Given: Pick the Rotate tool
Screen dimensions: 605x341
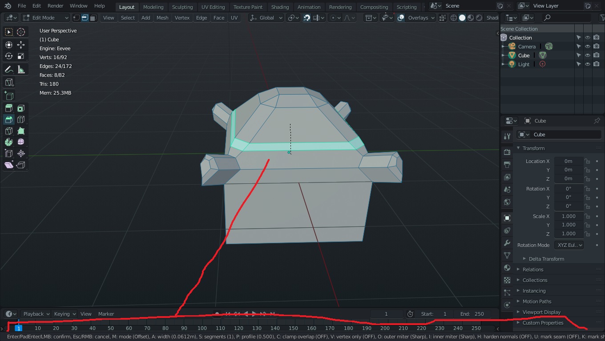Looking at the screenshot, I should [x=9, y=56].
